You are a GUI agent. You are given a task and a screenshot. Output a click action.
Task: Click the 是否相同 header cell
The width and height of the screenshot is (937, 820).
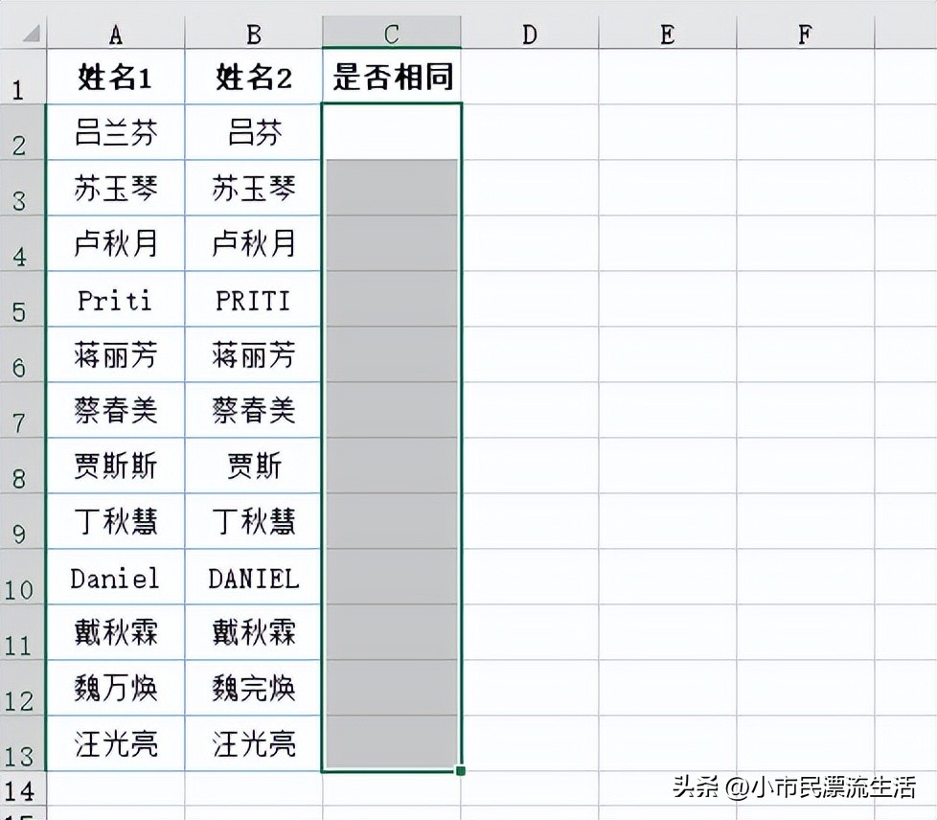tap(392, 77)
